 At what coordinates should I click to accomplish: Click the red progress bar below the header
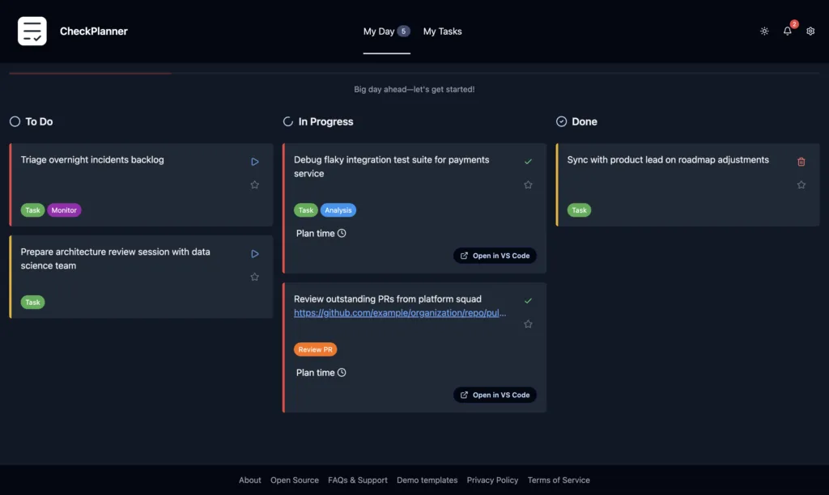pos(89,72)
